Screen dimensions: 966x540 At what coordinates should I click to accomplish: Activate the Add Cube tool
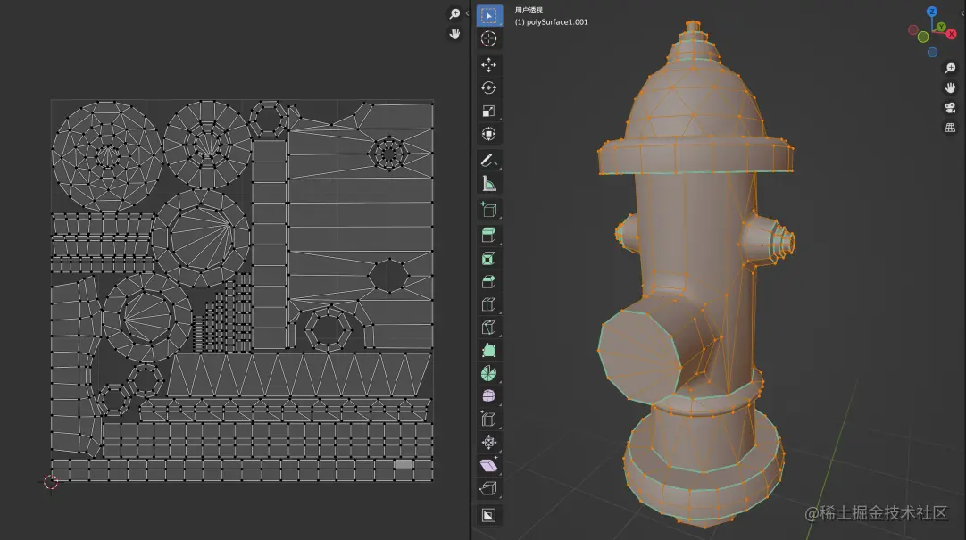[x=489, y=210]
